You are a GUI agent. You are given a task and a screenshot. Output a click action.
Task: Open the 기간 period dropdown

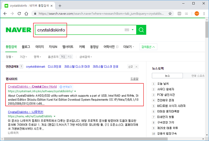point(23,57)
